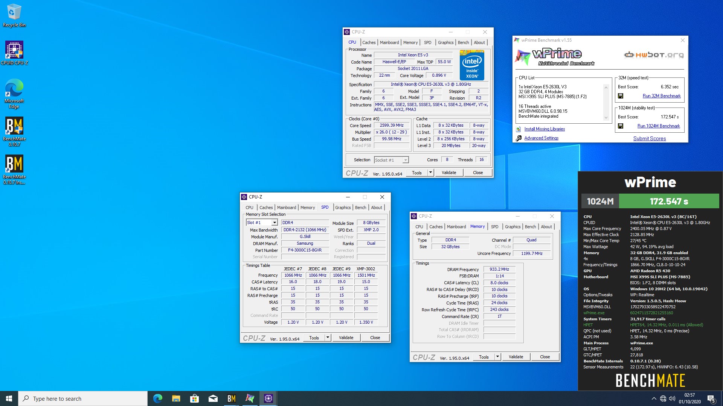Click the Intel Xeon inside logo
Viewport: 723px width, 406px height.
click(472, 65)
